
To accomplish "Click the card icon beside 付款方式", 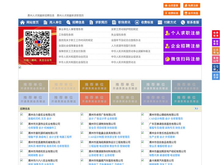I will [160, 22].
